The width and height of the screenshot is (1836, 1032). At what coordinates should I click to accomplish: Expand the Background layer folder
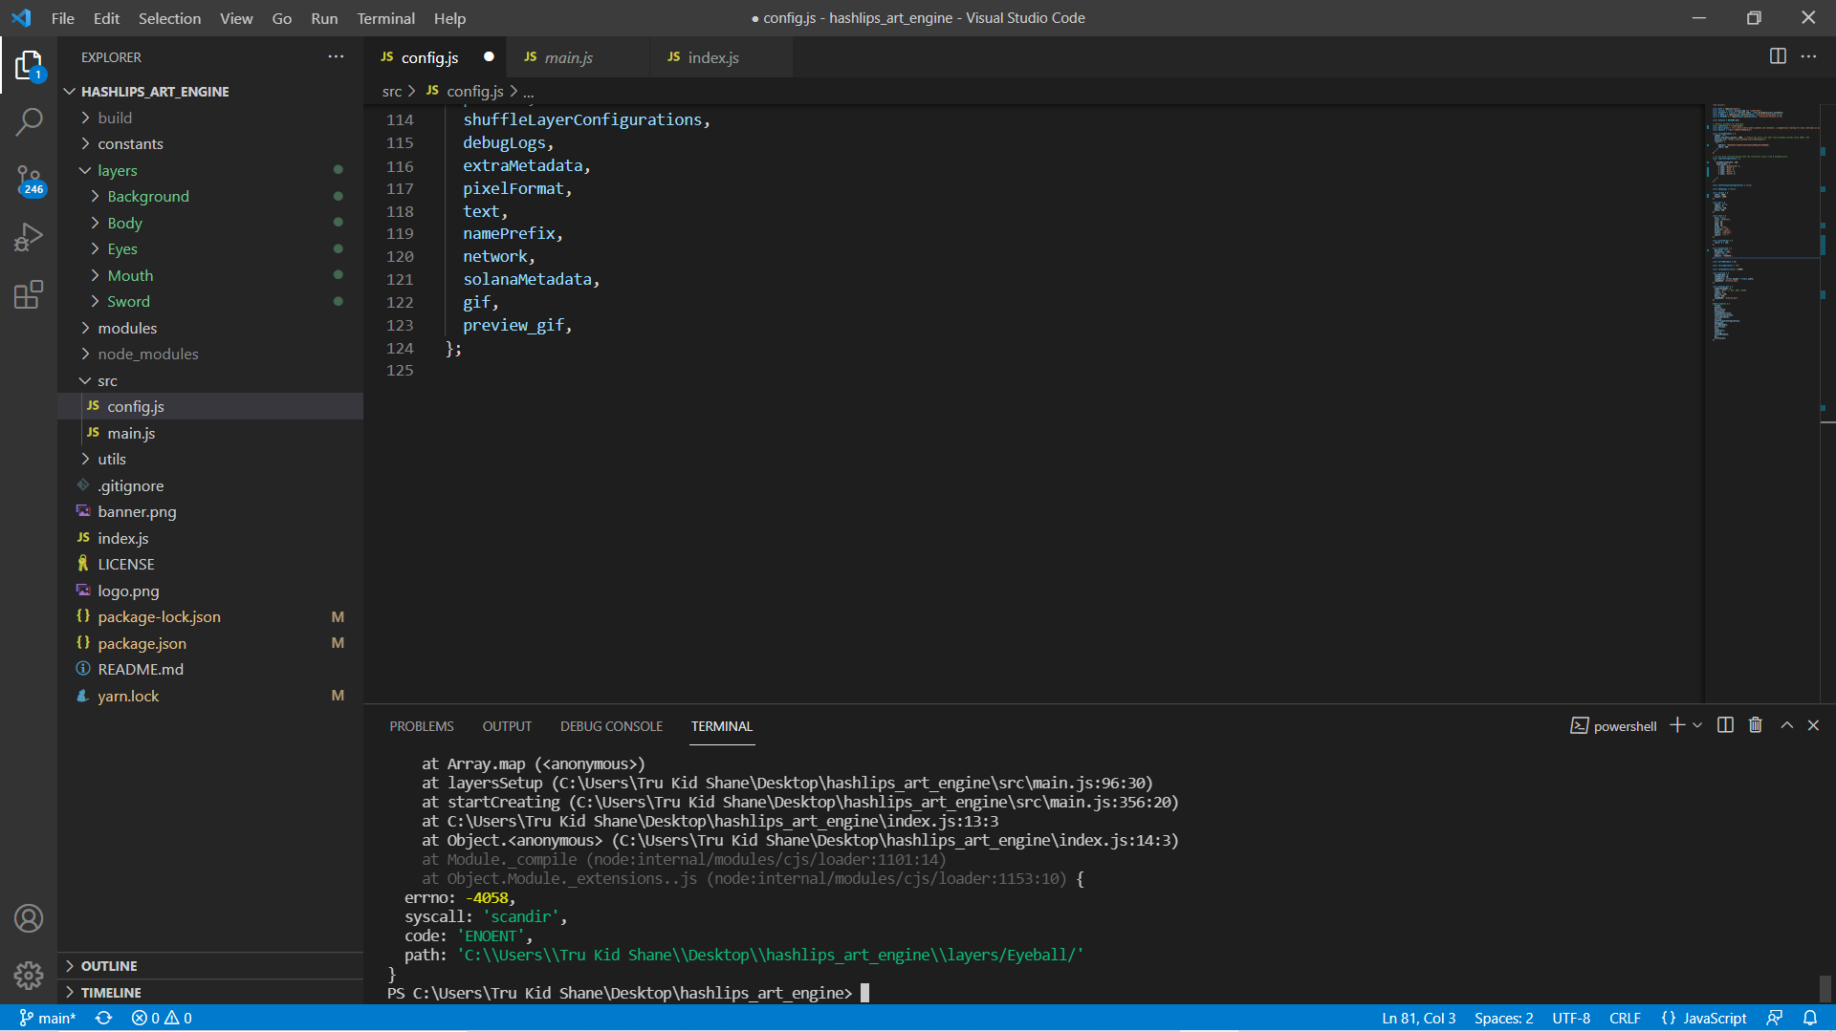(148, 196)
